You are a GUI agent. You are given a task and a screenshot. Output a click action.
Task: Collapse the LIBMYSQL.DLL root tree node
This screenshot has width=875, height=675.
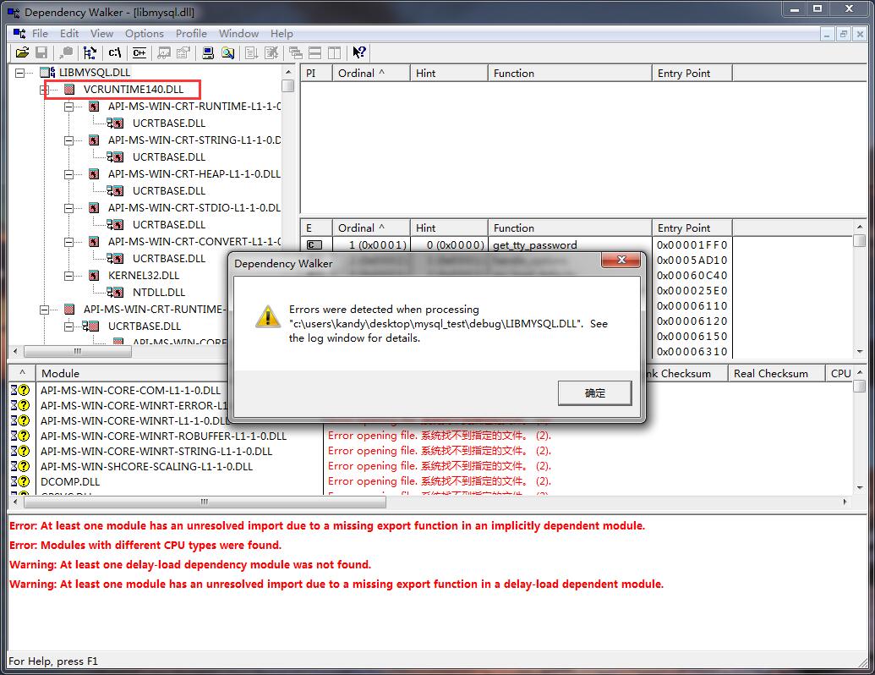coord(20,73)
